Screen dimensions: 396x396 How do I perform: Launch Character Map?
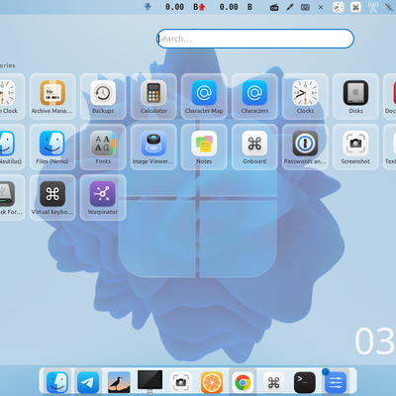point(204,96)
